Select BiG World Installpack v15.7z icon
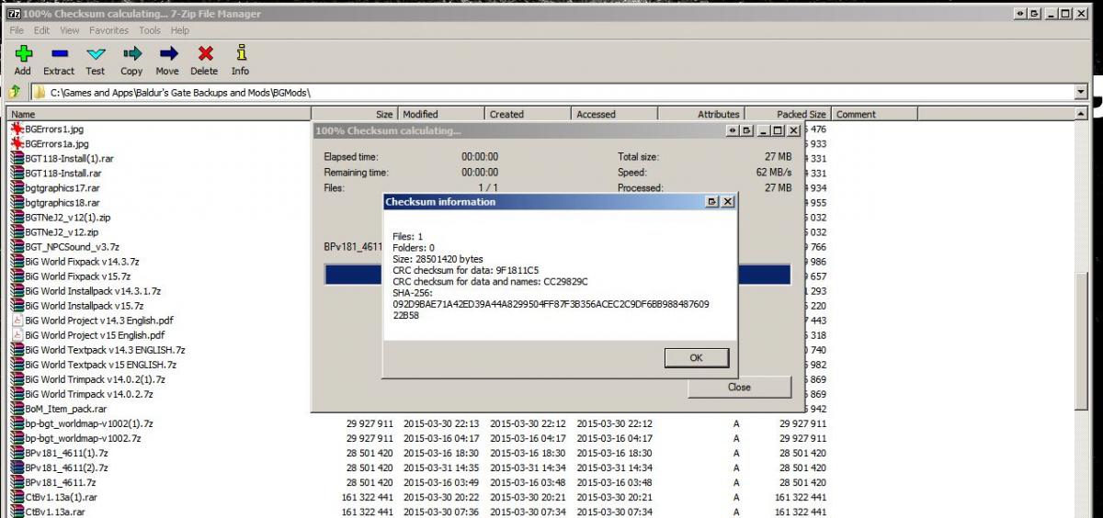This screenshot has height=518, width=1103. [17, 305]
